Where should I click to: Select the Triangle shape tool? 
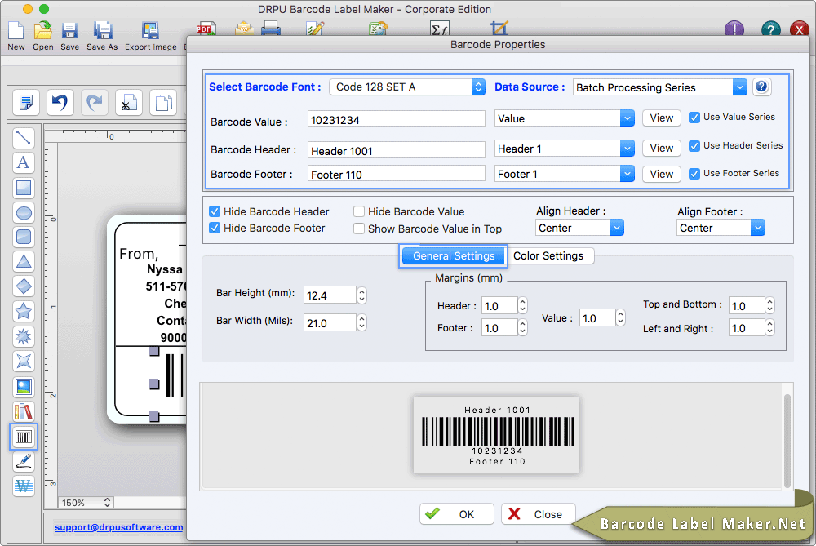tap(24, 262)
